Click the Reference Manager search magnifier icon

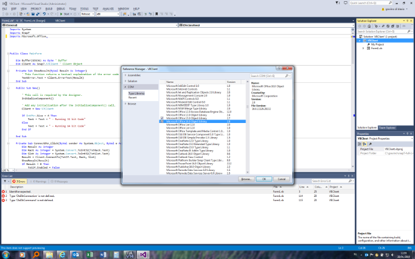click(x=286, y=76)
